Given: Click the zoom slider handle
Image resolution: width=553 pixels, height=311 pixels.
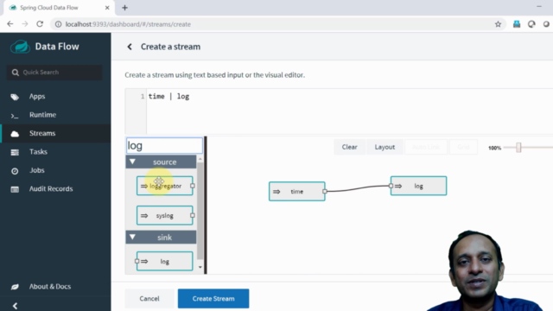Looking at the screenshot, I should (518, 148).
